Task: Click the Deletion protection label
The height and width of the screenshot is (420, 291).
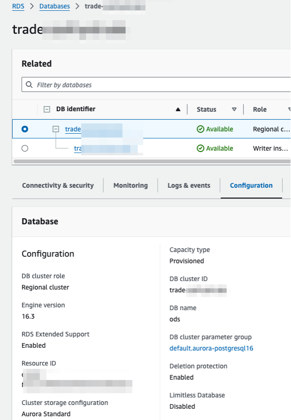Action: [198, 366]
